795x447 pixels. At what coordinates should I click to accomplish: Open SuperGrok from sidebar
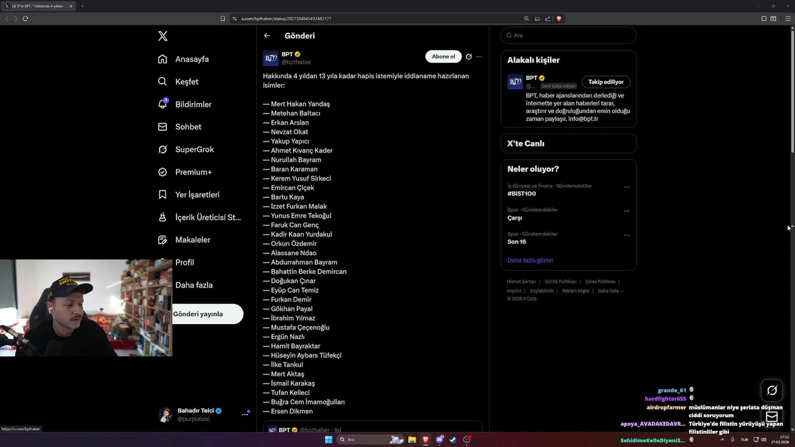(186, 150)
